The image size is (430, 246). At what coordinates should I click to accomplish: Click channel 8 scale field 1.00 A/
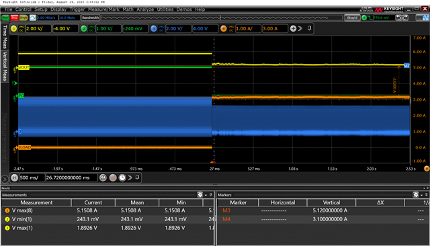[x=248, y=28]
